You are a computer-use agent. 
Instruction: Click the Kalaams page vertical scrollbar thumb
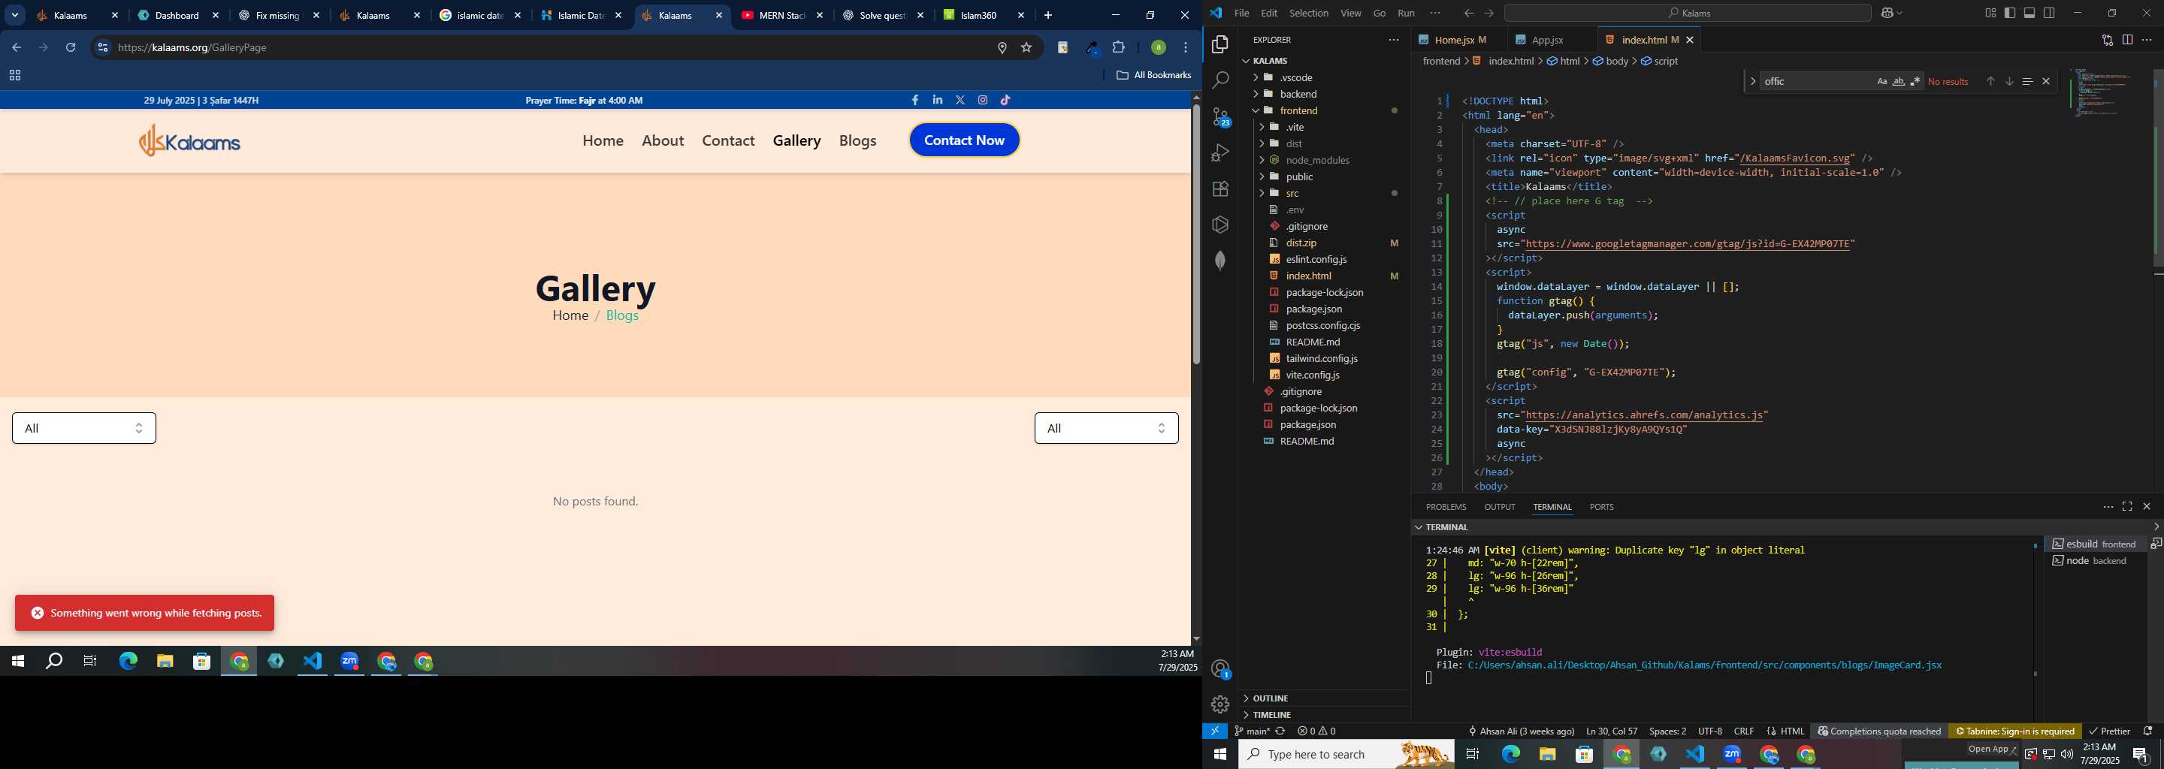[x=1196, y=235]
